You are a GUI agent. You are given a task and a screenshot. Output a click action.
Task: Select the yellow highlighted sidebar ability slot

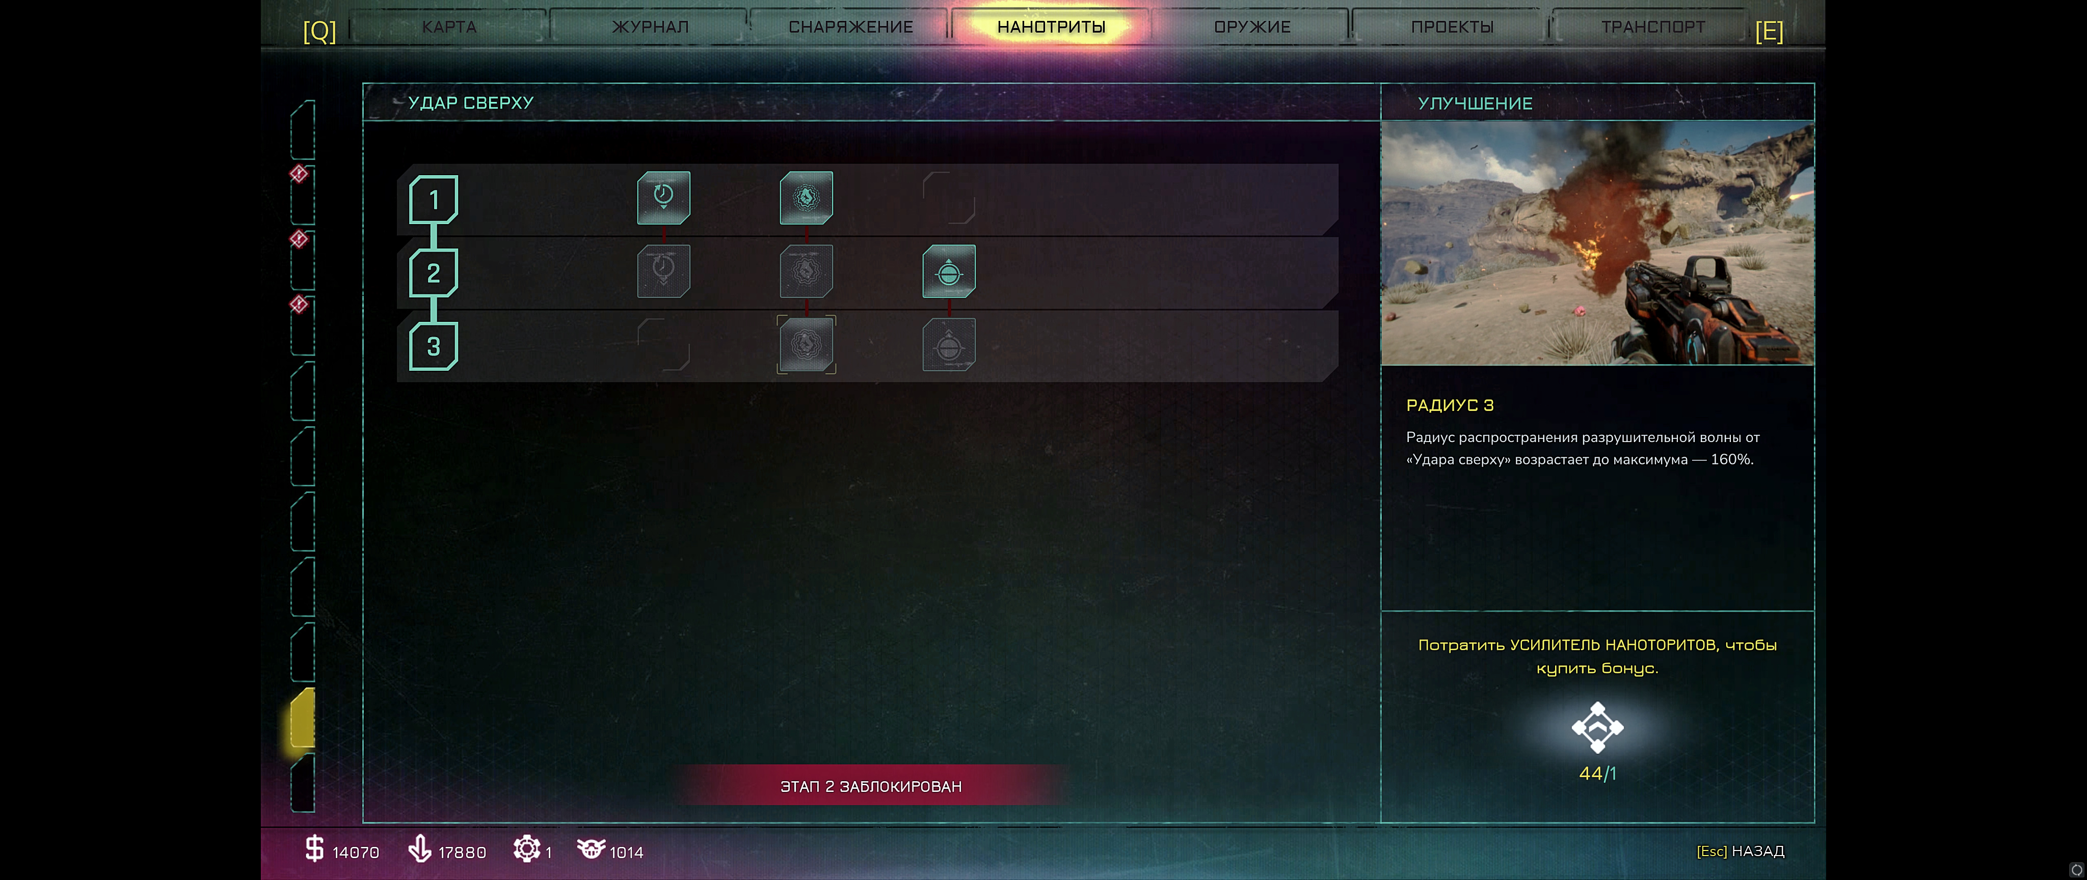(302, 718)
